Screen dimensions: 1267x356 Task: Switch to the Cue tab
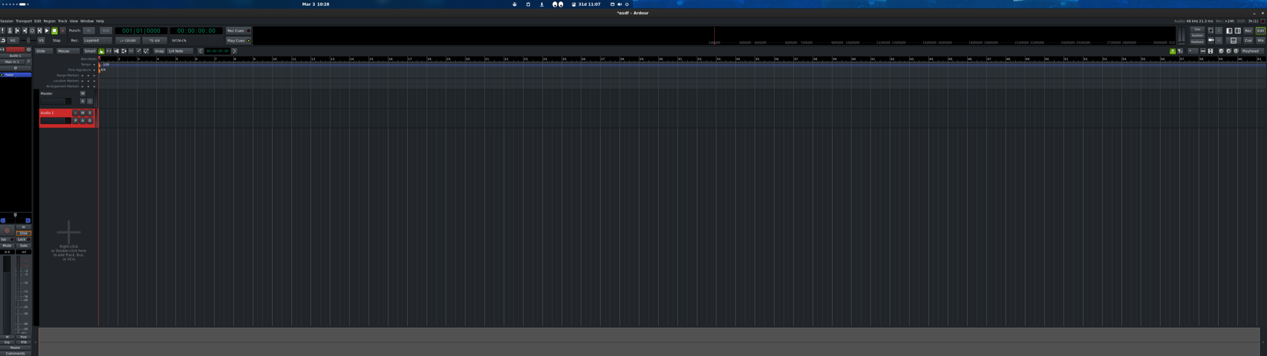pos(1248,41)
